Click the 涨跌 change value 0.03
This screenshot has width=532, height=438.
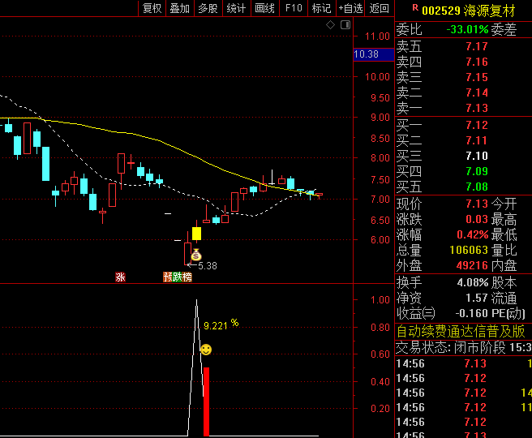tap(477, 220)
